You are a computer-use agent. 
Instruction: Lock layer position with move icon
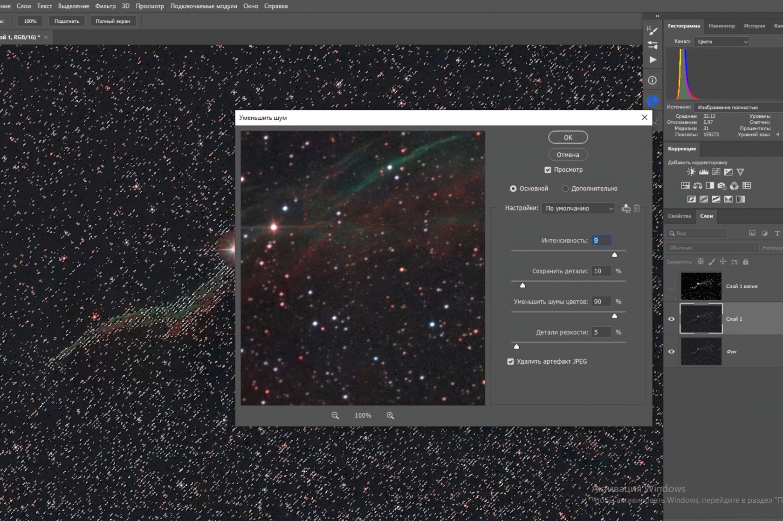723,262
